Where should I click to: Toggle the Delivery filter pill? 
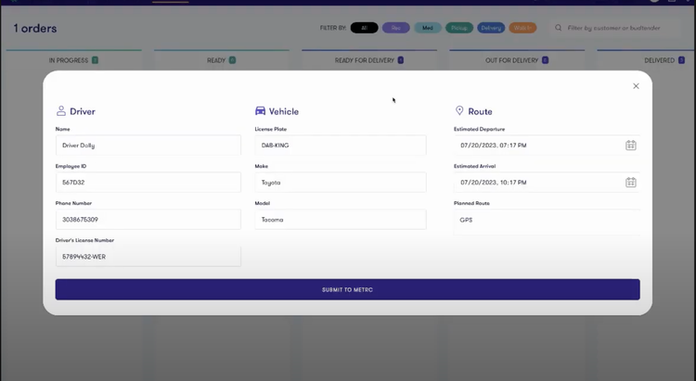[x=491, y=28]
